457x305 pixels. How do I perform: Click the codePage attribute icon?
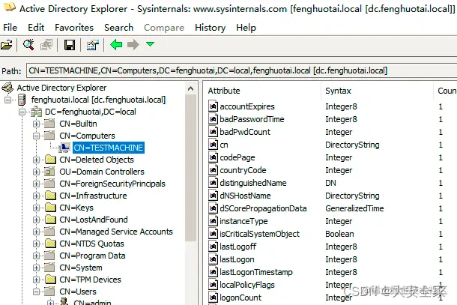click(x=213, y=157)
